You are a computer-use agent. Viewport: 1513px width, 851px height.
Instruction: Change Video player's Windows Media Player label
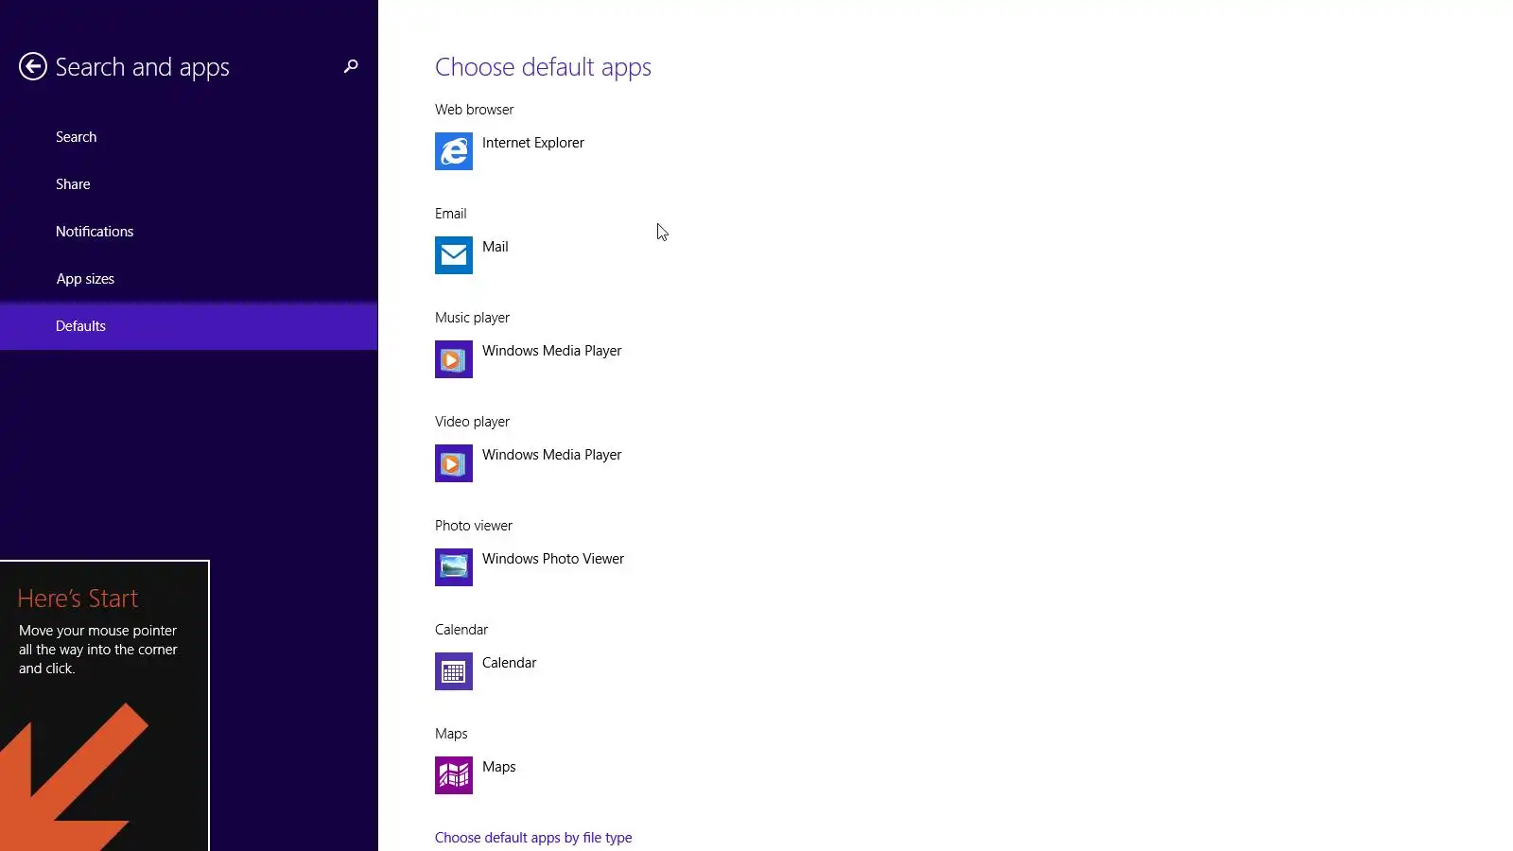[x=552, y=455]
